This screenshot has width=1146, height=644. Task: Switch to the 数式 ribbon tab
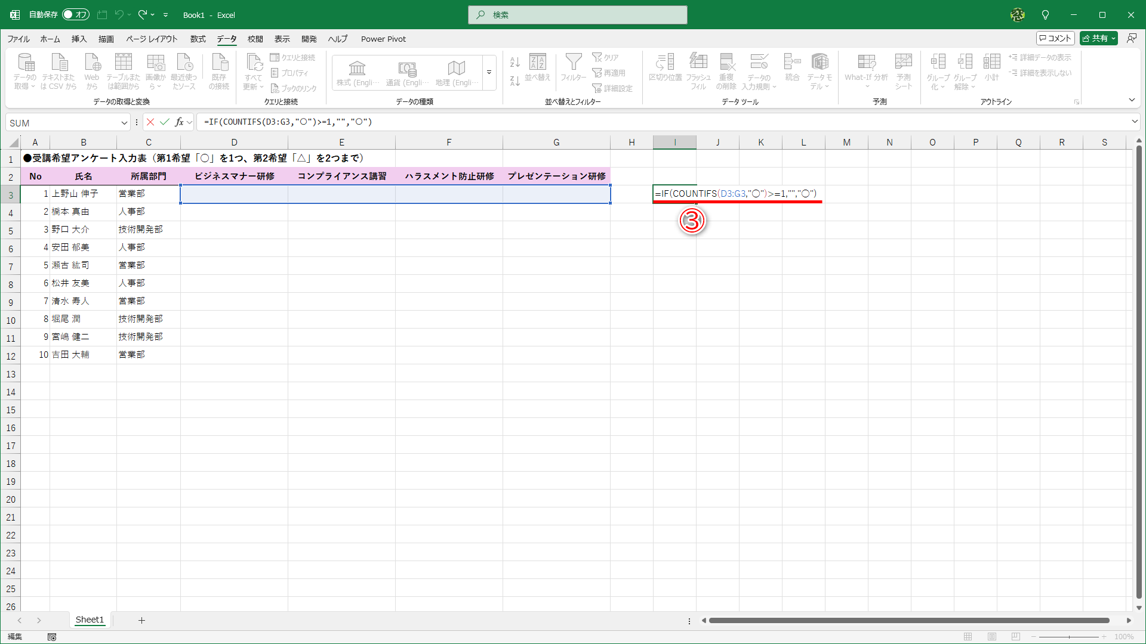coord(198,39)
